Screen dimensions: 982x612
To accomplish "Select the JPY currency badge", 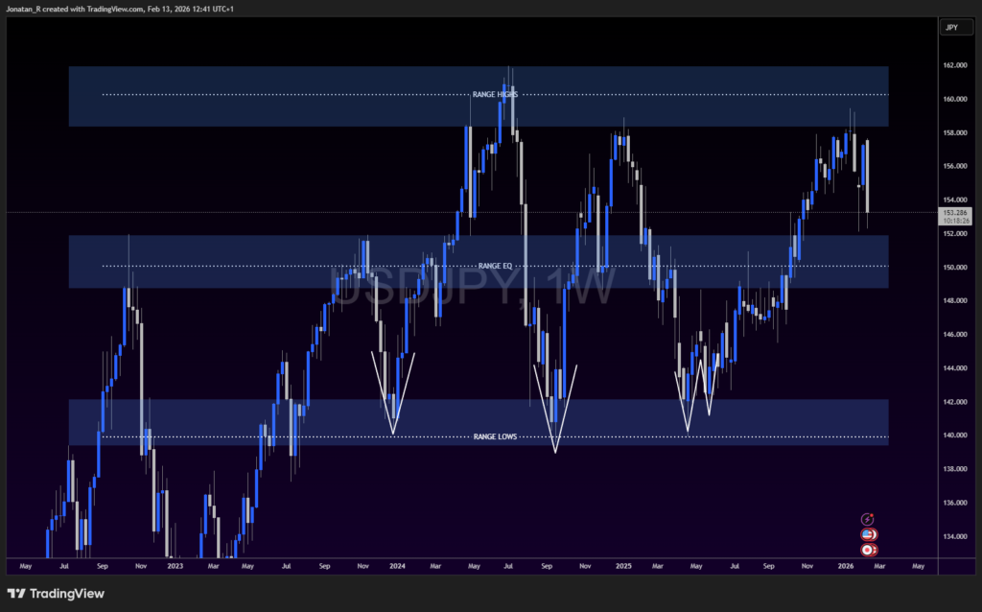I will (x=955, y=27).
